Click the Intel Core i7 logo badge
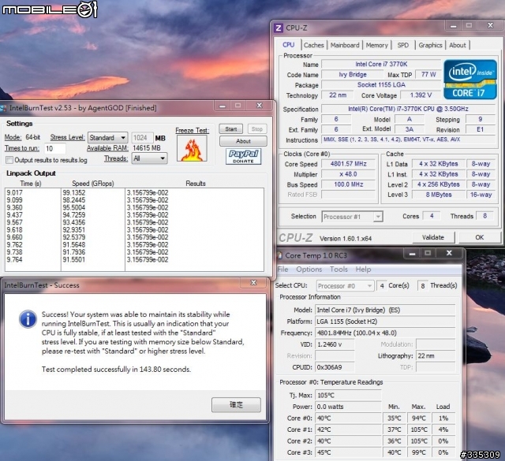The height and width of the screenshot is (461, 505). click(x=470, y=79)
